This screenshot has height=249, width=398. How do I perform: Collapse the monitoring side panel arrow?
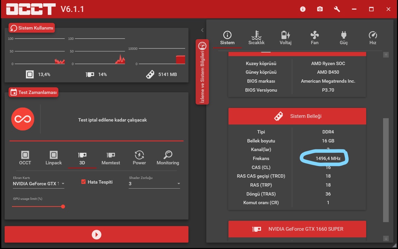(x=202, y=30)
